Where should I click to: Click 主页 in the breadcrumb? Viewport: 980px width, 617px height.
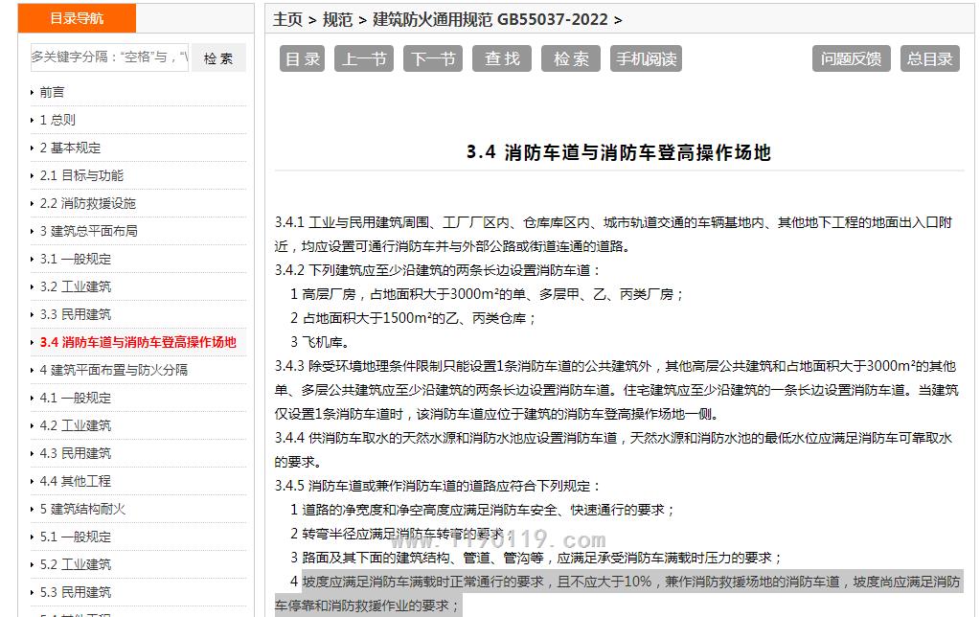[x=288, y=20]
